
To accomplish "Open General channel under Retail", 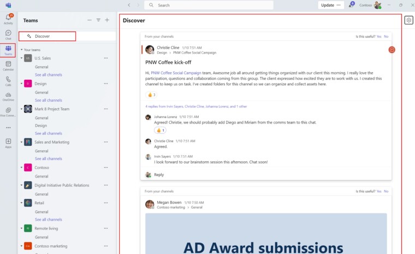I will [x=41, y=212].
